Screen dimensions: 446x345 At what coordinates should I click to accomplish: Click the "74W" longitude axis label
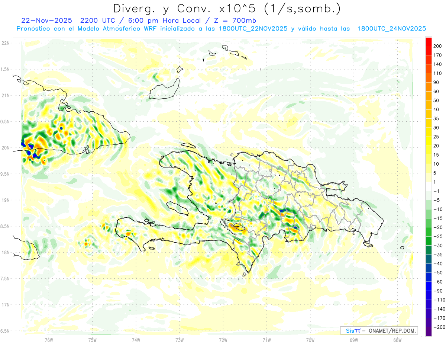point(136,340)
